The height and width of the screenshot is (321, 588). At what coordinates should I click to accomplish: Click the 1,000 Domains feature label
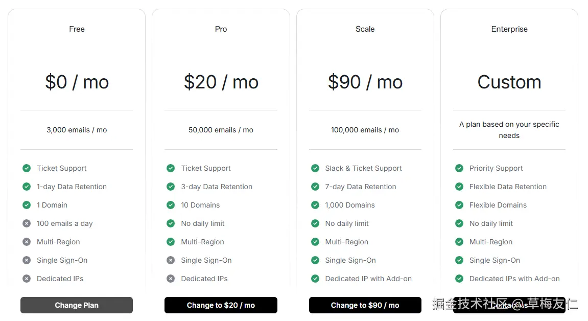coord(350,205)
